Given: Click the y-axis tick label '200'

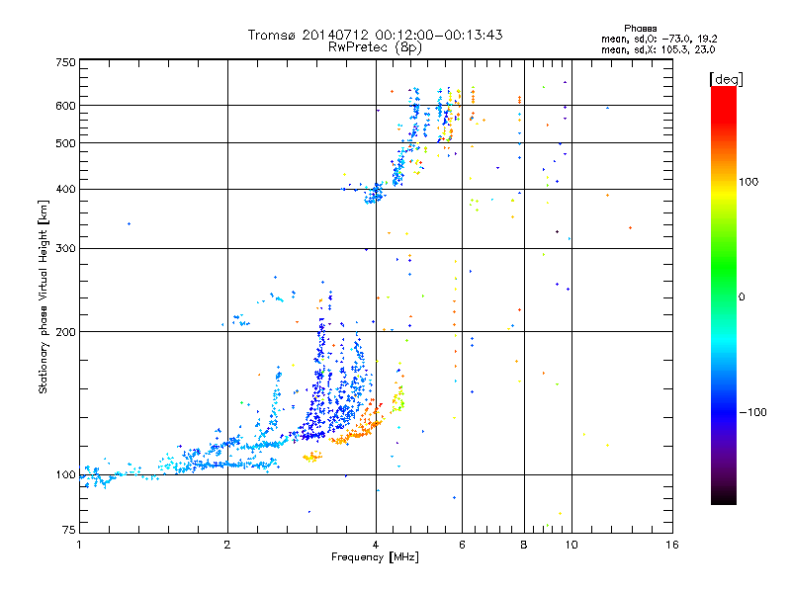Looking at the screenshot, I should (65, 332).
